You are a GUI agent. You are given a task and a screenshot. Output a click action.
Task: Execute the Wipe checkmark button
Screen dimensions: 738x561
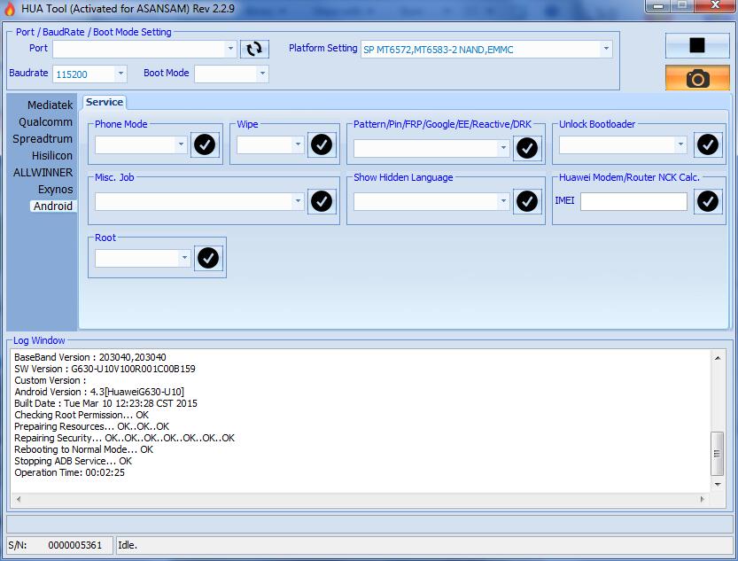(x=322, y=144)
